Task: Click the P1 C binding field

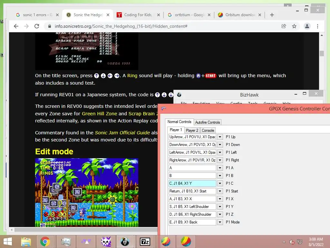Action: [x=192, y=183]
